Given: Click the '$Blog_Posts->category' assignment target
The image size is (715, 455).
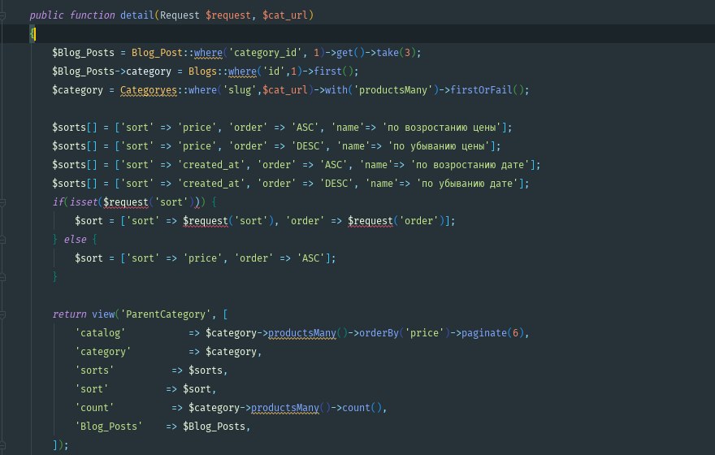Looking at the screenshot, I should coord(112,71).
